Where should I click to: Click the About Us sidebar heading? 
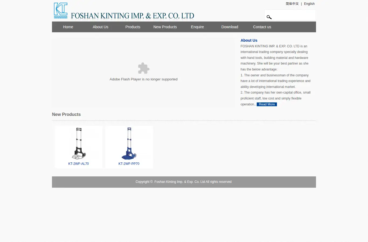(249, 40)
